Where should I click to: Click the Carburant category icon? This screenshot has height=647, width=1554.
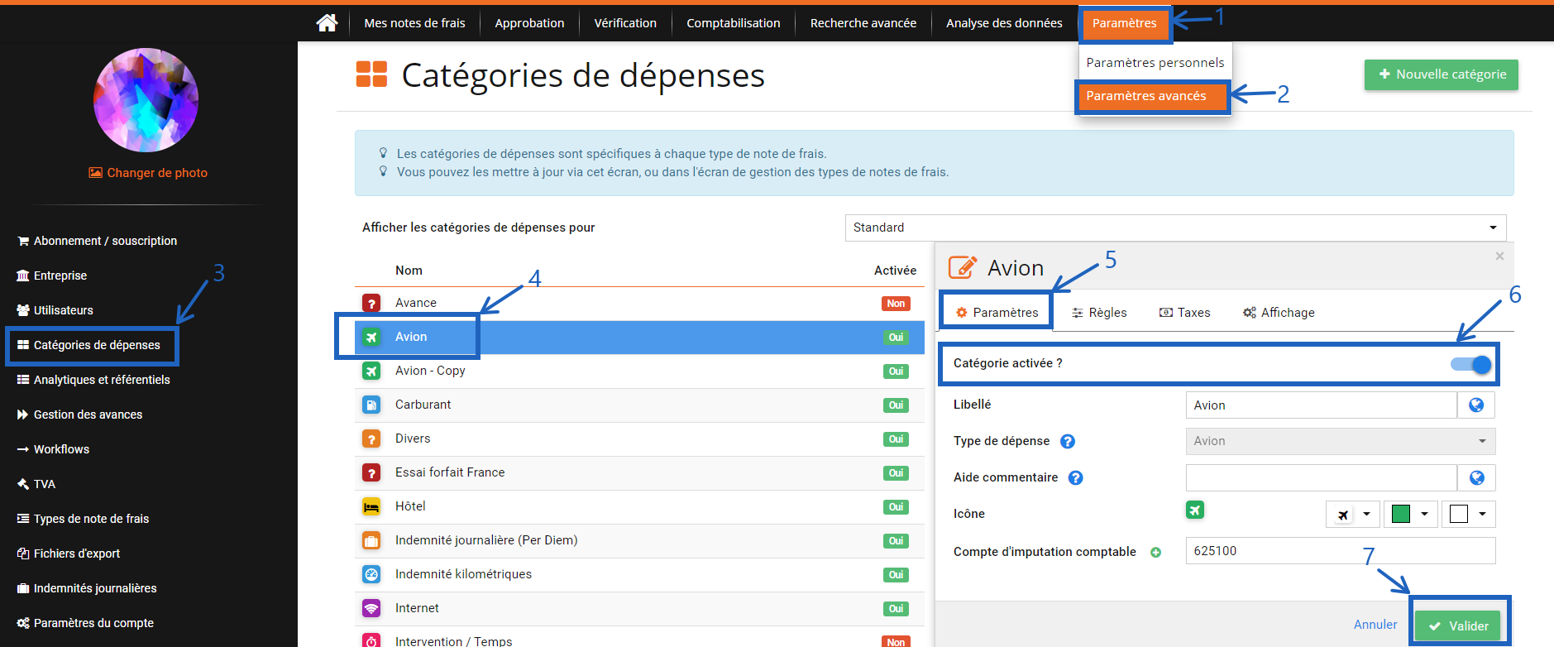tap(371, 405)
